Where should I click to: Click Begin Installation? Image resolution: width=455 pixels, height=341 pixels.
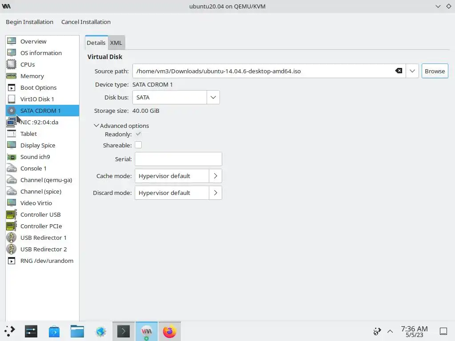[x=30, y=22]
